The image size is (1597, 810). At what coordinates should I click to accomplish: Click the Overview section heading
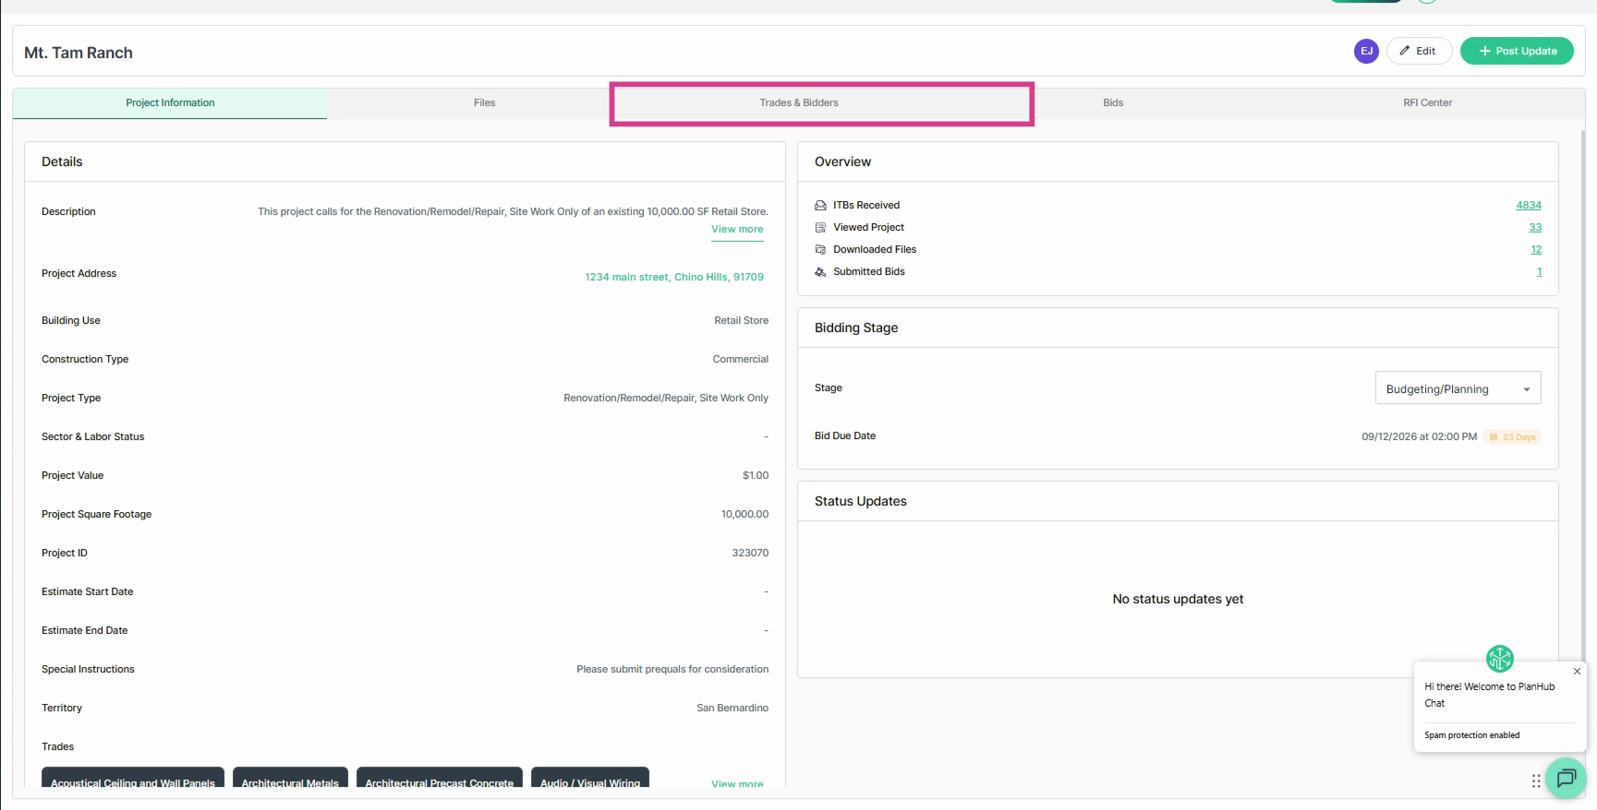pyautogui.click(x=842, y=162)
